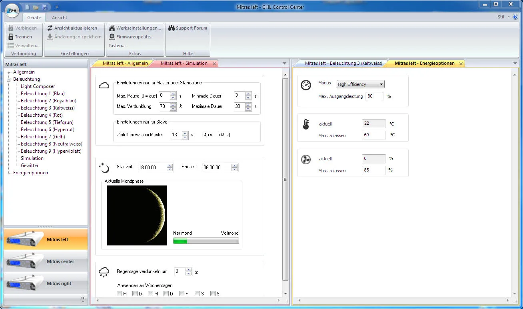Viewport: 523px width, 309px height.
Task: Click the Tasten ribbon item
Action: point(117,46)
